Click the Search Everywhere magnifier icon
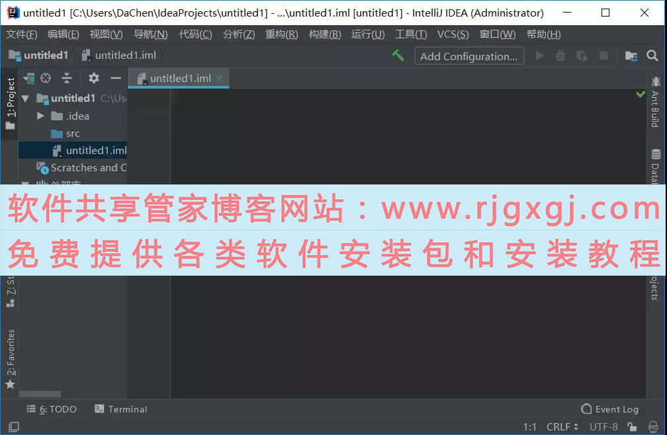This screenshot has height=435, width=667. tap(652, 56)
